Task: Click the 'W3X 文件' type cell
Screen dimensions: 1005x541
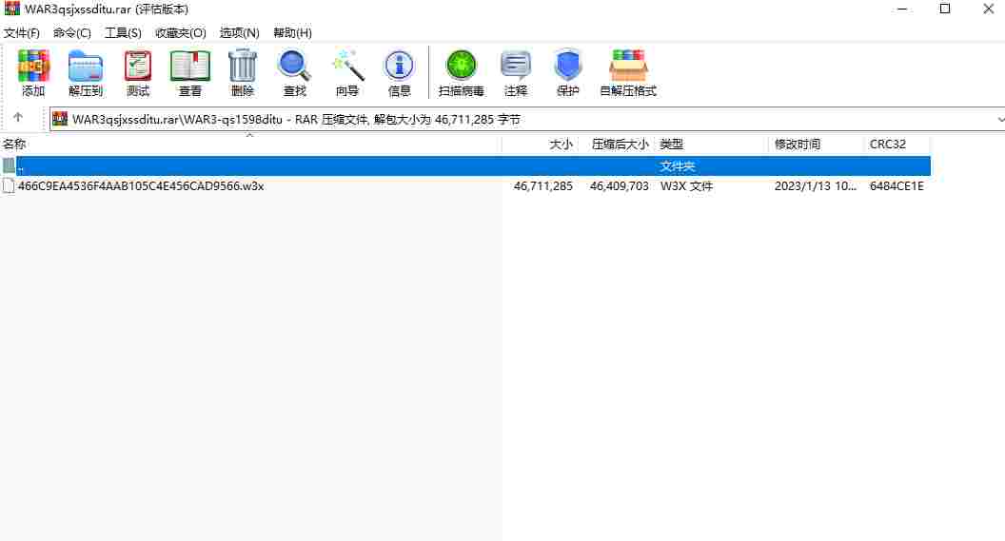Action: tap(686, 186)
